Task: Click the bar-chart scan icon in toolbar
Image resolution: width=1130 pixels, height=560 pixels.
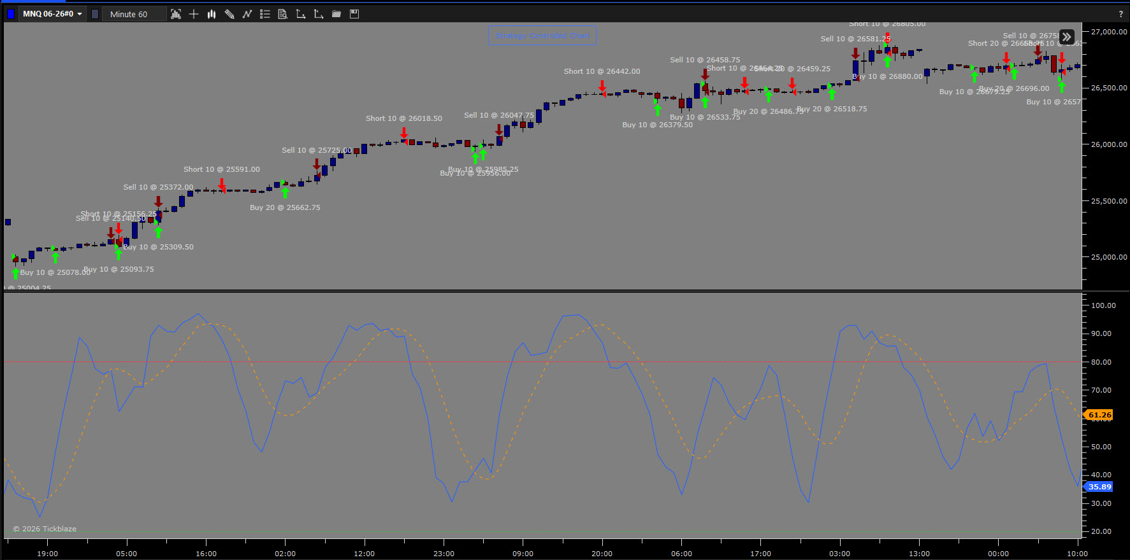Action: (176, 14)
